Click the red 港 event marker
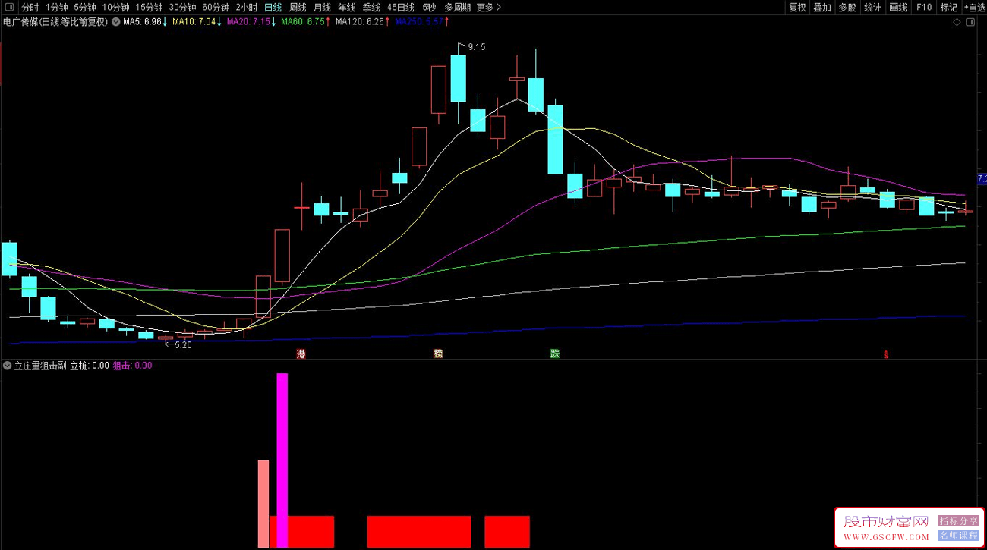Image resolution: width=987 pixels, height=550 pixels. pyautogui.click(x=301, y=354)
